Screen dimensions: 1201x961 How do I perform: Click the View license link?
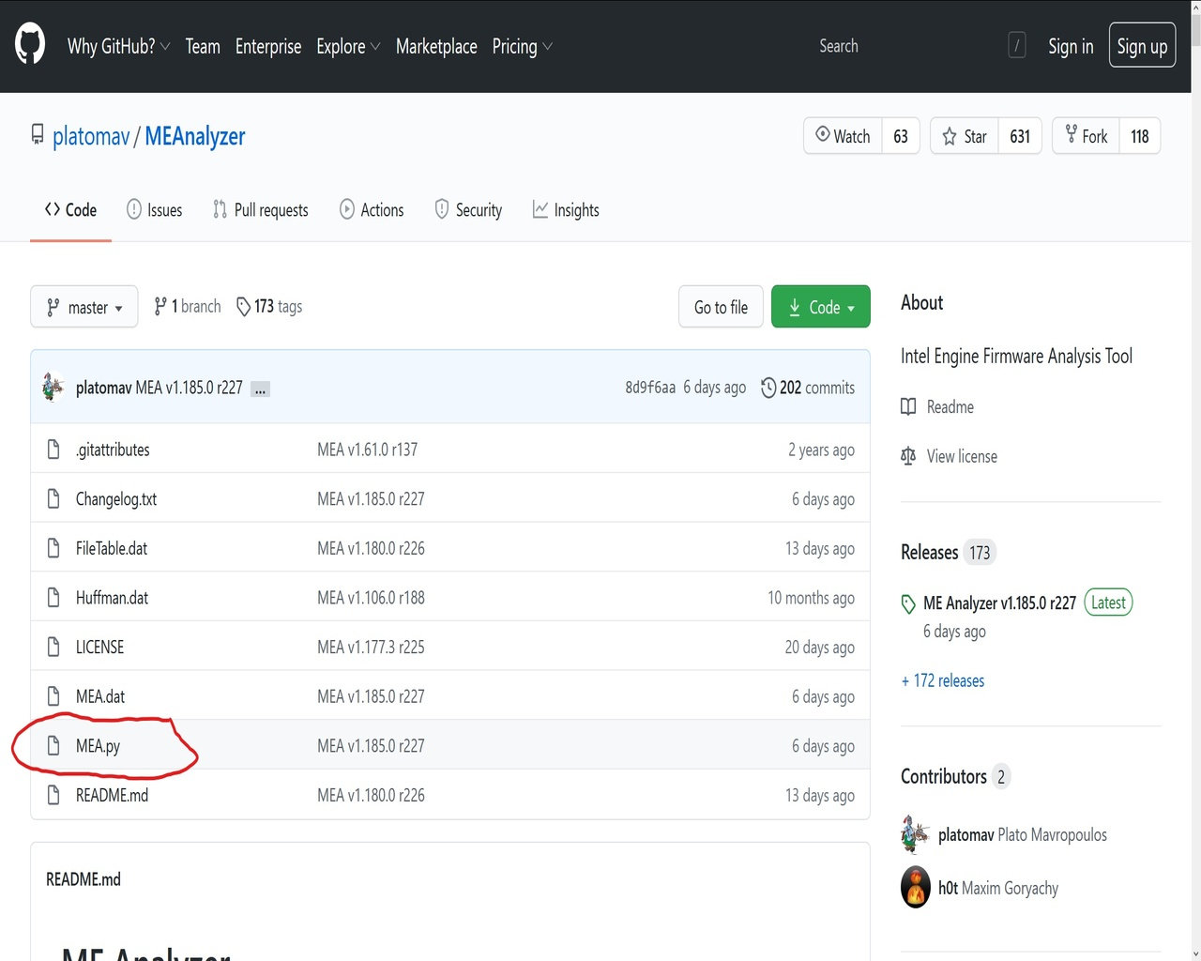962,456
